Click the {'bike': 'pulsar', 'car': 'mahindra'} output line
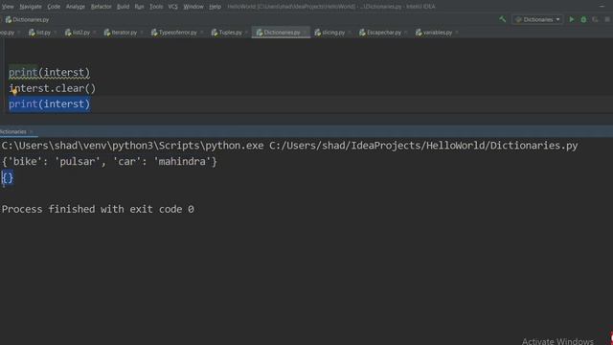Screen dimensions: 613x345 tap(109, 162)
